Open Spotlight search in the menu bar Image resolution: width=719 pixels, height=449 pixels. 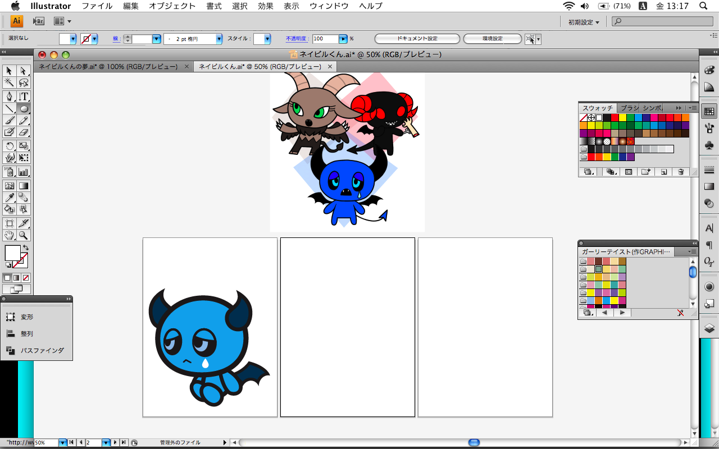[703, 6]
